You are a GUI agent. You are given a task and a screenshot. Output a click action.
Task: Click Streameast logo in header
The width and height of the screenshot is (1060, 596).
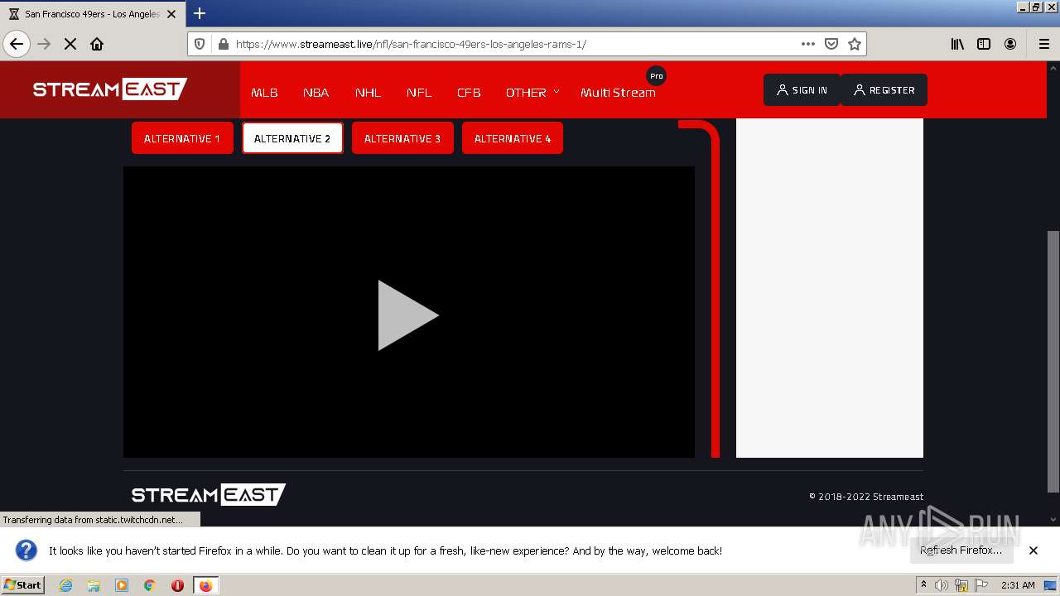tap(110, 89)
